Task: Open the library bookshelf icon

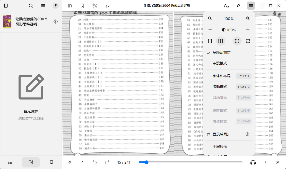Action: point(70,6)
